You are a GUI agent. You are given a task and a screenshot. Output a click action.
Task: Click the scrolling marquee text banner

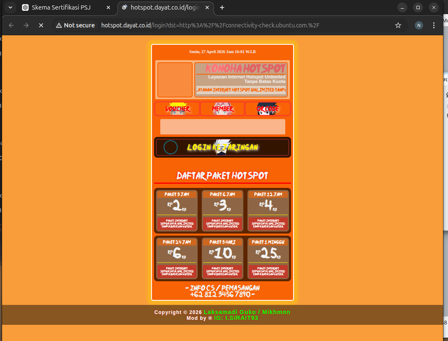tap(241, 90)
